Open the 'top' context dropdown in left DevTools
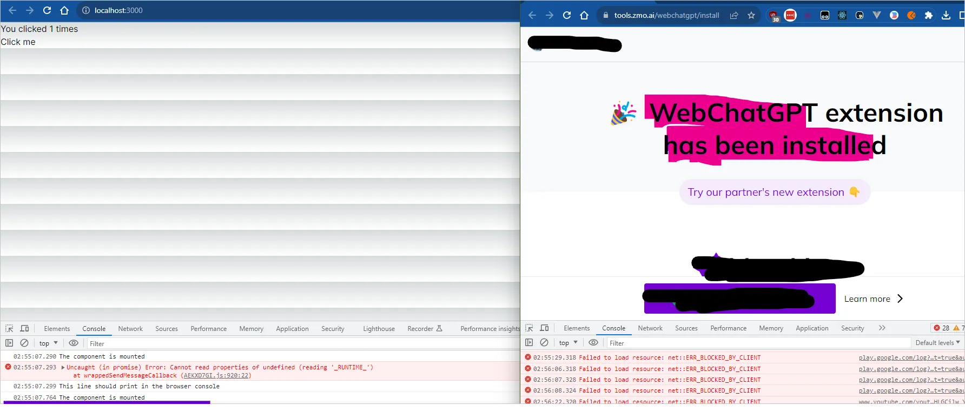 pos(48,343)
